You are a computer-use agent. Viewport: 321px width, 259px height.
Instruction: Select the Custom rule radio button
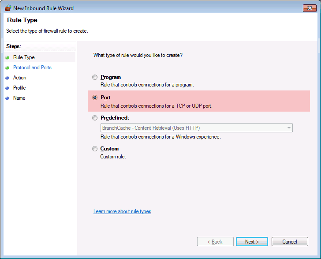click(x=94, y=149)
